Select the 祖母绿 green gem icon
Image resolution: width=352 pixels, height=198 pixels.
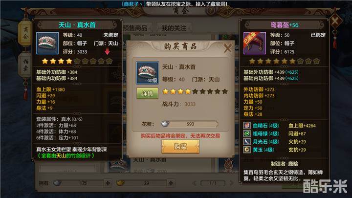(247, 133)
